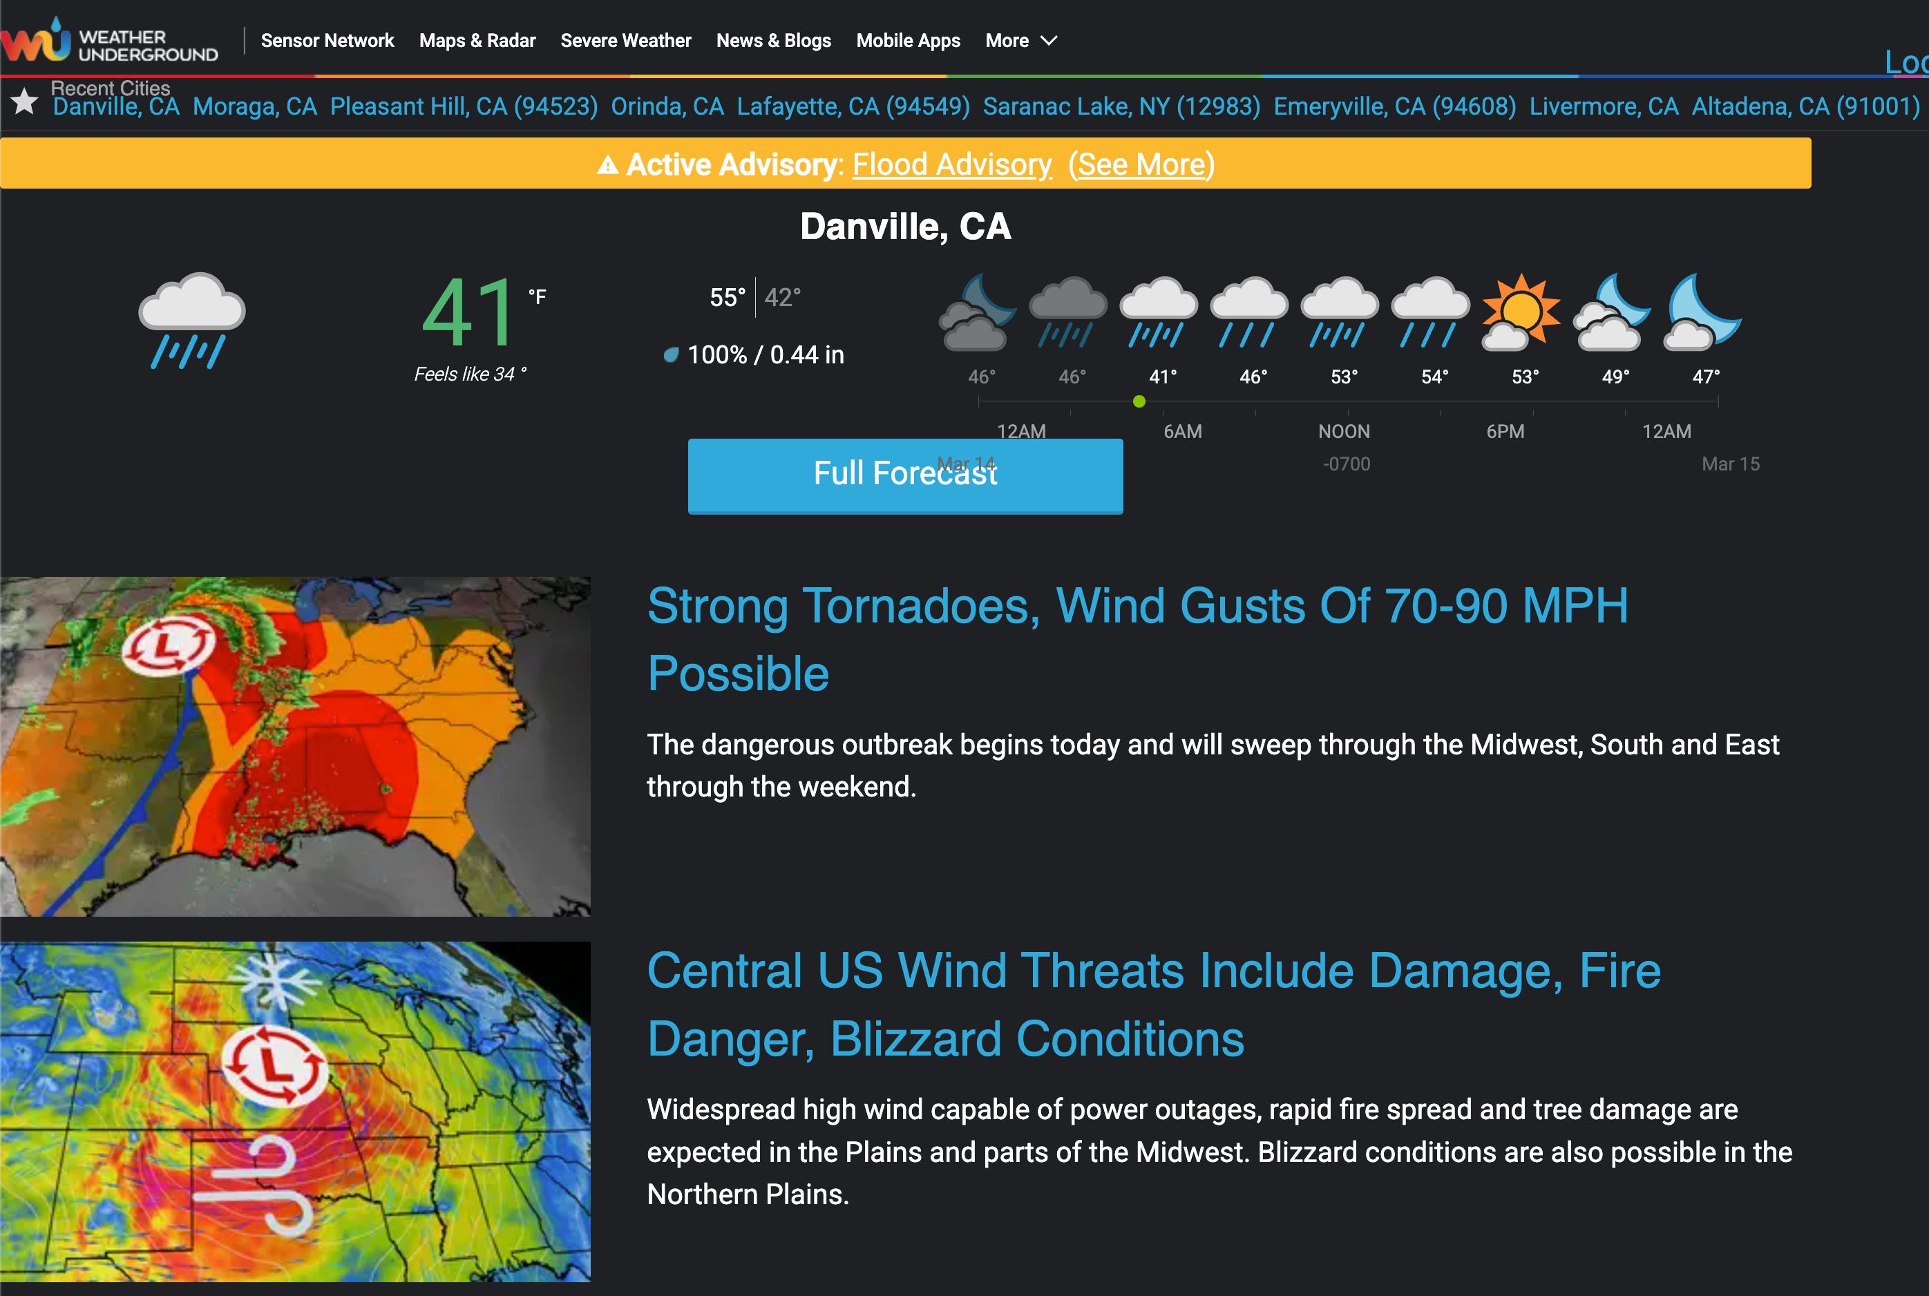Select Saranac Lake, NY recent city
The width and height of the screenshot is (1929, 1296).
coord(1121,106)
